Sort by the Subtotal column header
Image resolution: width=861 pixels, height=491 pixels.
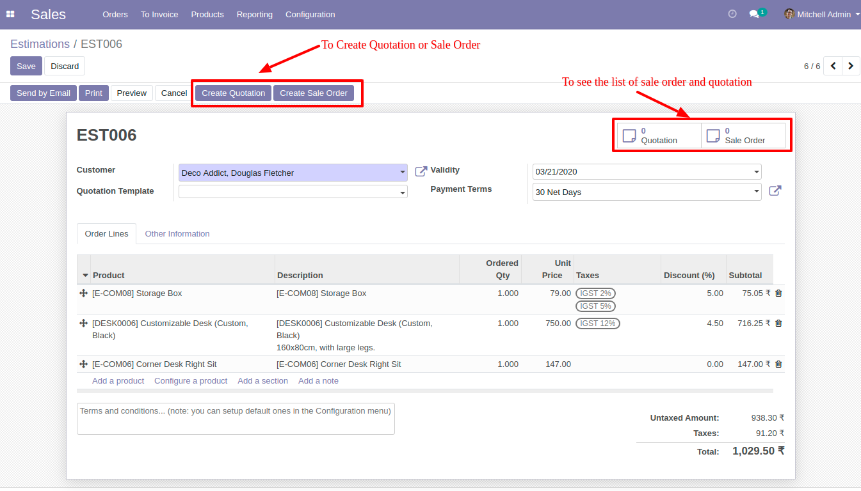pyautogui.click(x=750, y=270)
